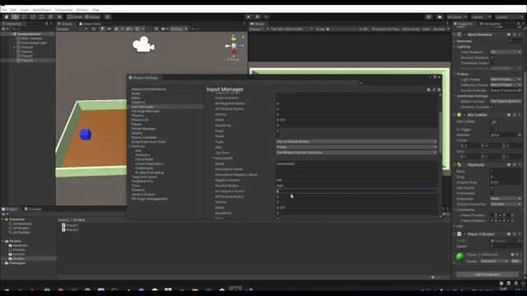Click Edit Collider button in Box Collider
Image resolution: width=527 pixels, height=296 pixels.
[x=494, y=123]
